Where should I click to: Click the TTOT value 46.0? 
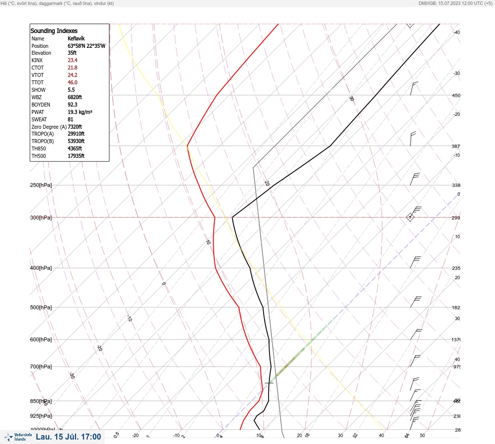72,82
